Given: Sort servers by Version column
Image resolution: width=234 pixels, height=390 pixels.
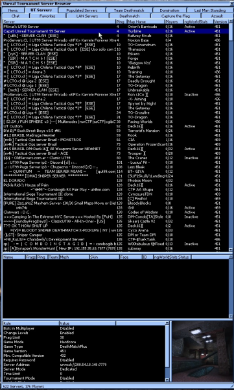Looking at the screenshot, I should [220, 22].
